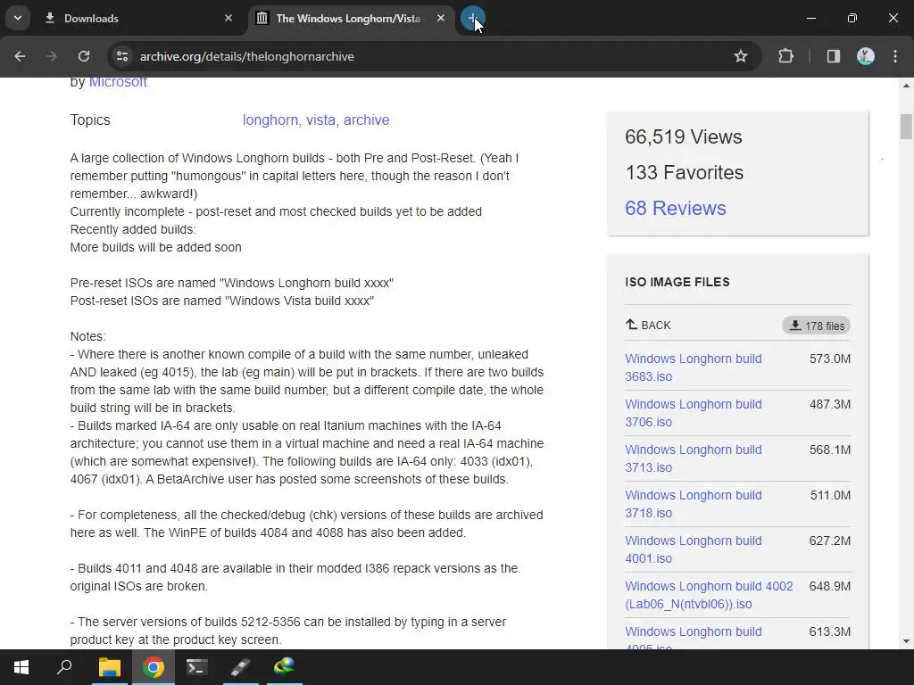Open the Internet Download Manager taskbar icon
The width and height of the screenshot is (914, 685).
tap(285, 667)
